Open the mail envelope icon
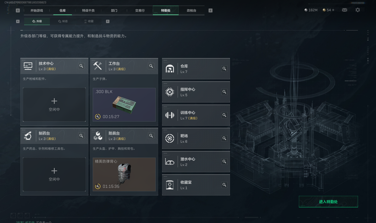 pyautogui.click(x=344, y=10)
